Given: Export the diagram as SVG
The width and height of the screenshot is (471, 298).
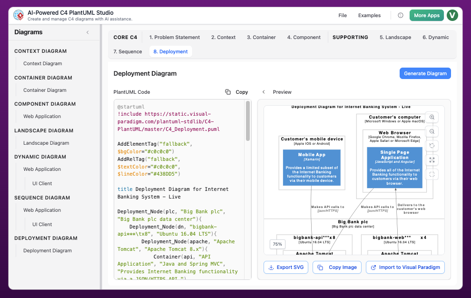Looking at the screenshot, I should pos(286,267).
